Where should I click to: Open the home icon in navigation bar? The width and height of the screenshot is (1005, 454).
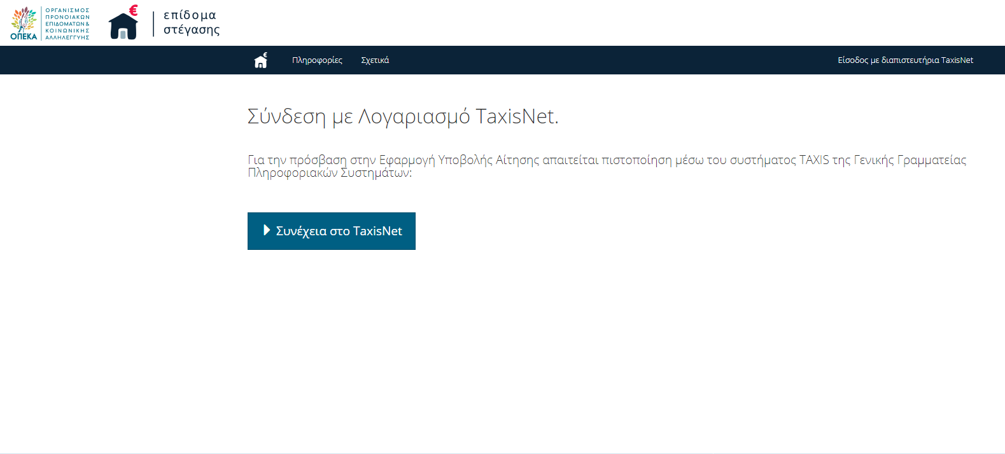click(x=260, y=60)
